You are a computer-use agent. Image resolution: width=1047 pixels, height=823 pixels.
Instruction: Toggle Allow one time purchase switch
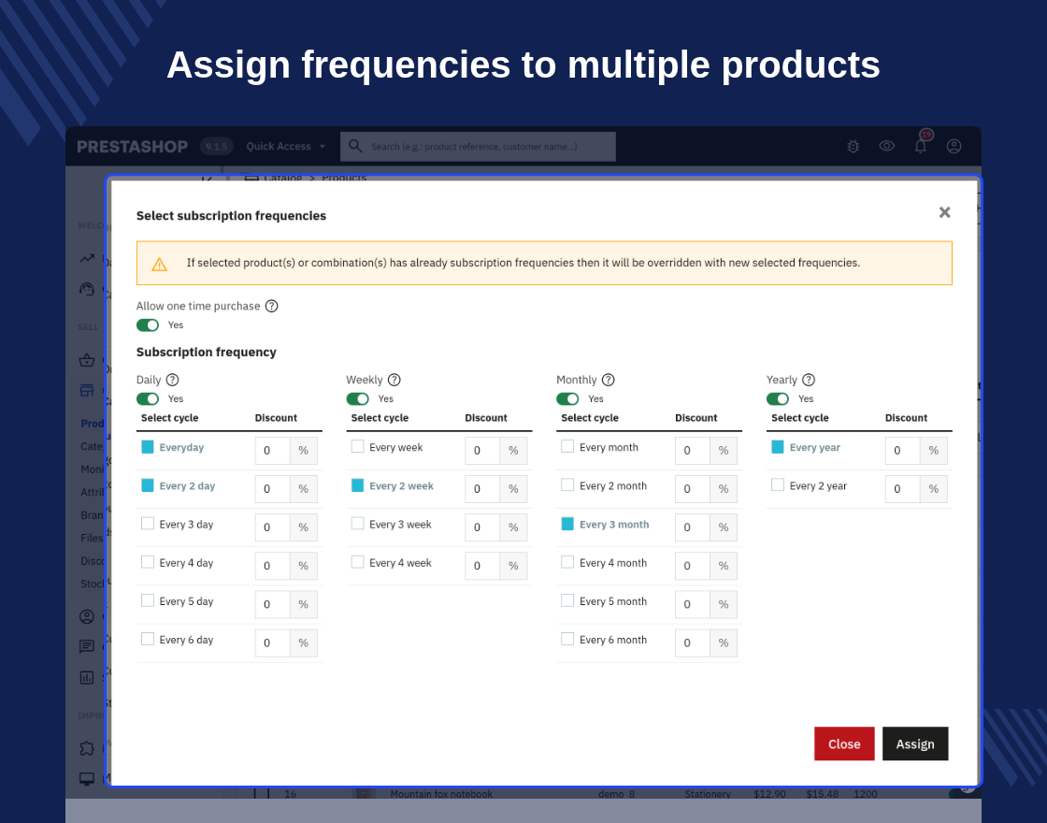148,325
